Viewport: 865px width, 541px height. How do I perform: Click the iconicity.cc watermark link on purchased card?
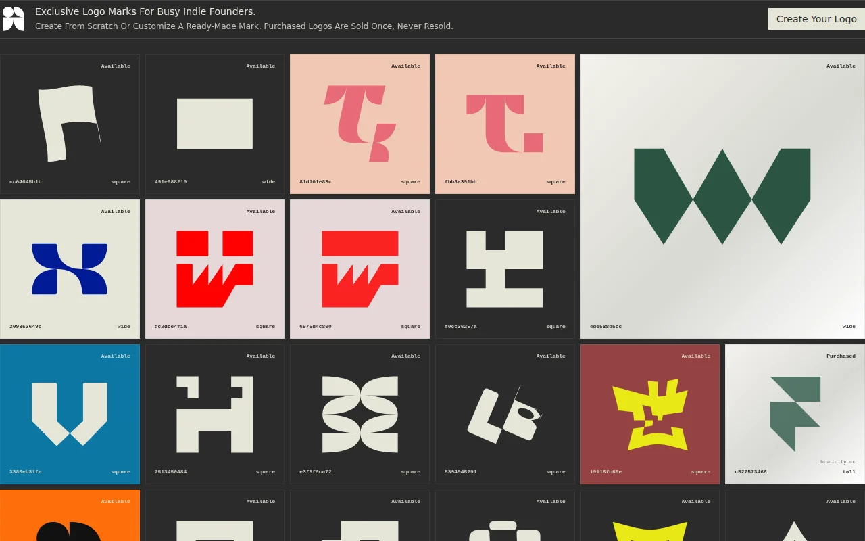tap(837, 462)
